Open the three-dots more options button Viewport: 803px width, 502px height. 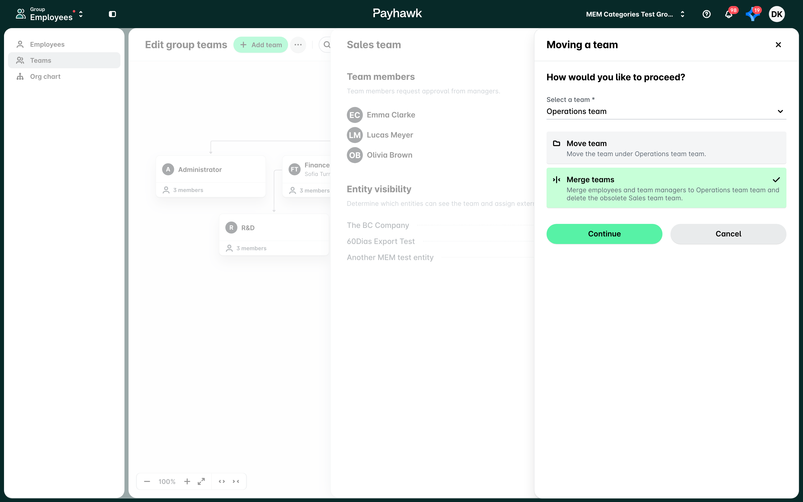pos(298,44)
